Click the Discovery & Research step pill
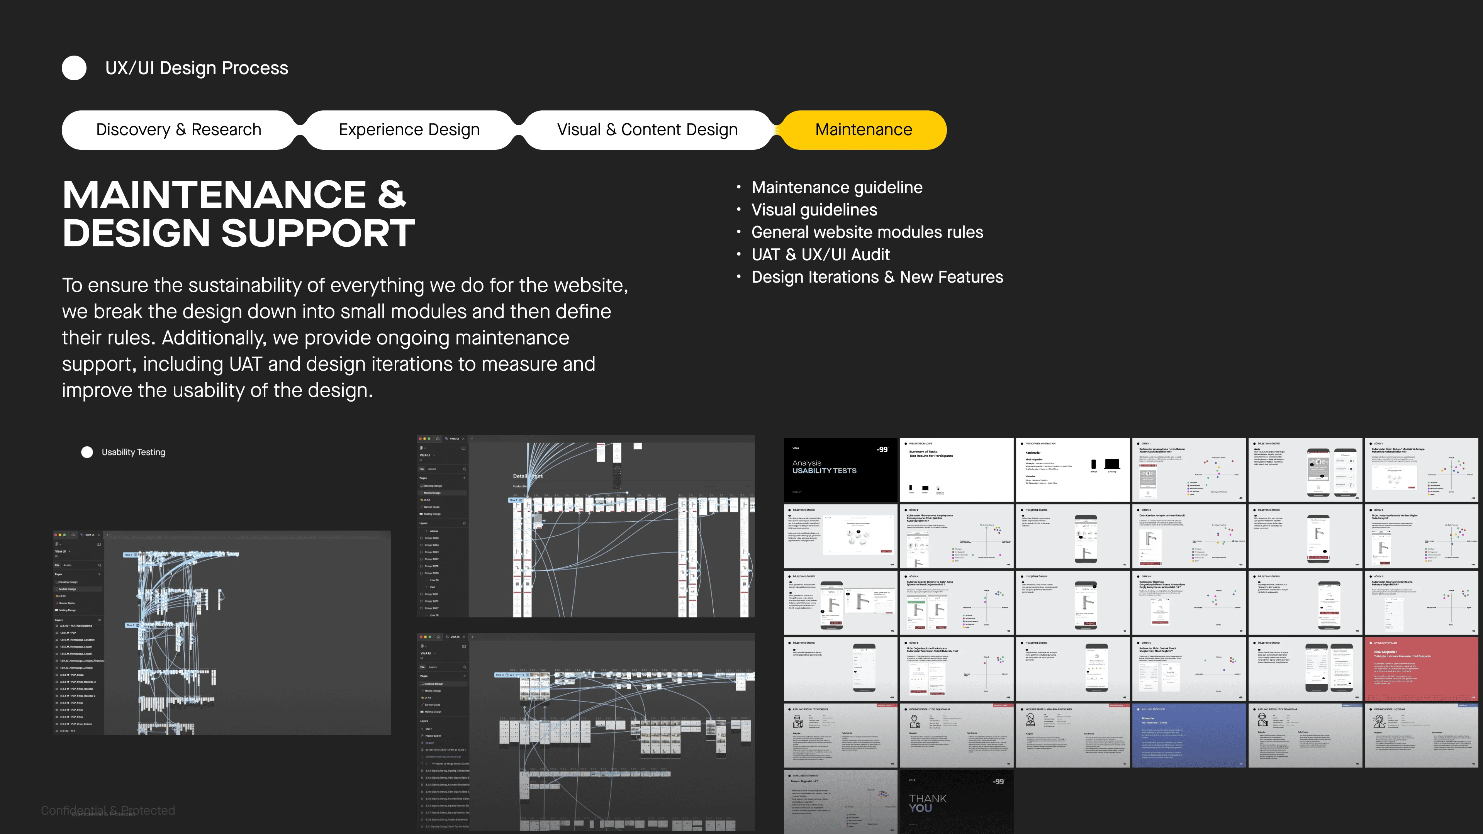 click(x=178, y=130)
